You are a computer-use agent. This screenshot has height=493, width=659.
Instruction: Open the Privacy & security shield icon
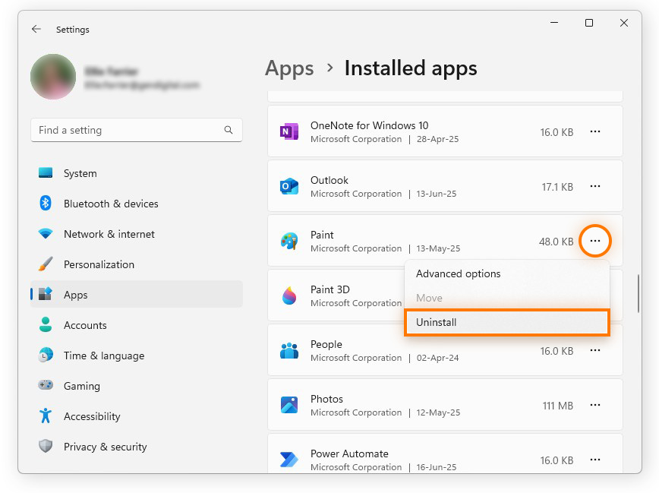[46, 446]
